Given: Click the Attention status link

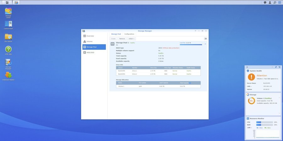Looking at the screenshot, I should (262, 76).
